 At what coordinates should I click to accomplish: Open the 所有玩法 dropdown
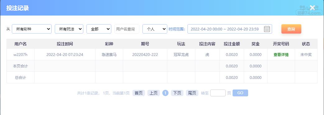click(69, 29)
